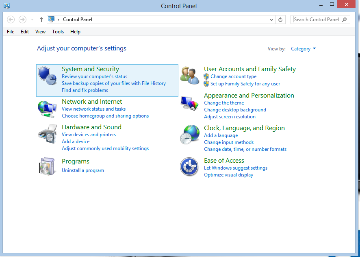
Task: Focus the Search Control Panel field
Action: click(317, 20)
